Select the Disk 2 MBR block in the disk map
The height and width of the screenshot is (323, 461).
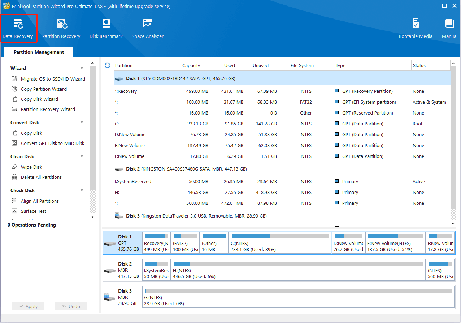(122, 270)
